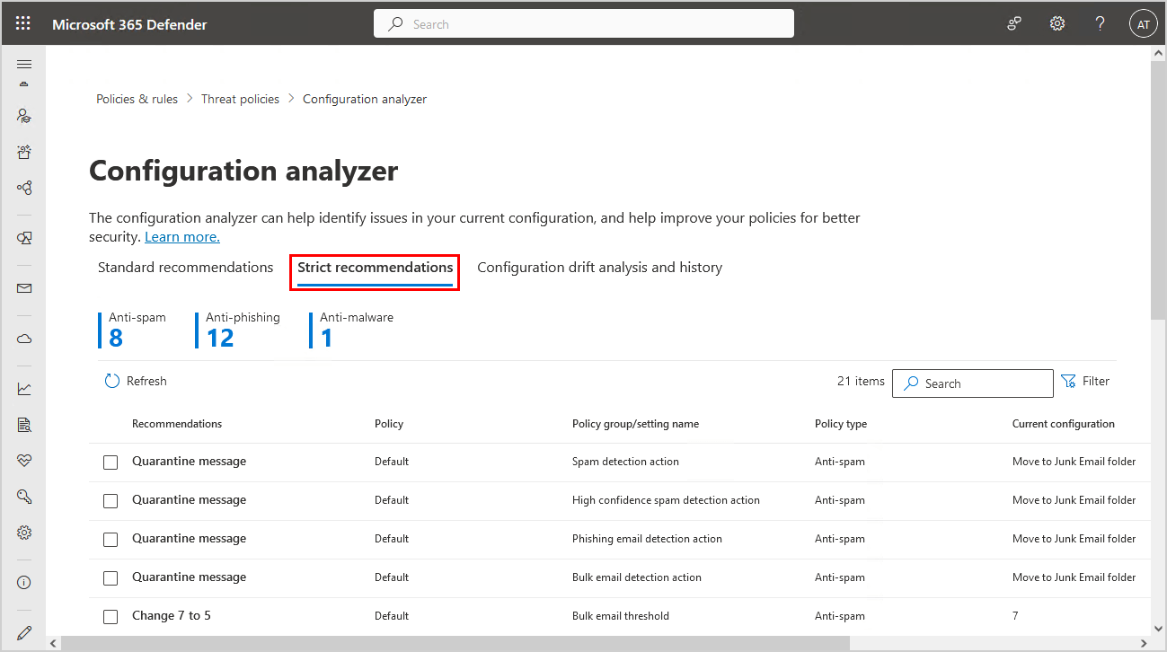
Task: Click the Refresh button
Action: 136,382
